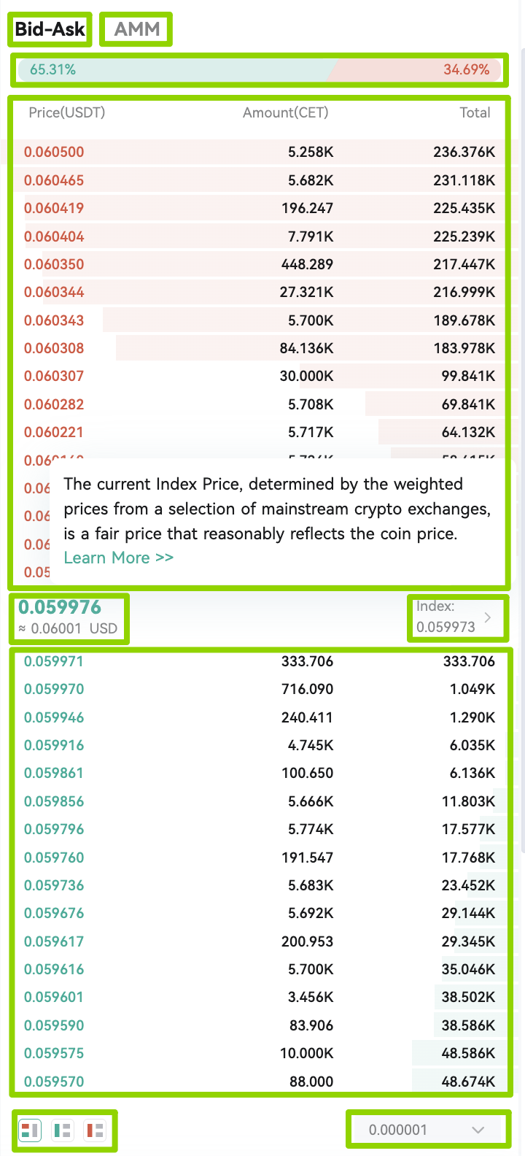Click the last price 0.059976

pos(60,607)
